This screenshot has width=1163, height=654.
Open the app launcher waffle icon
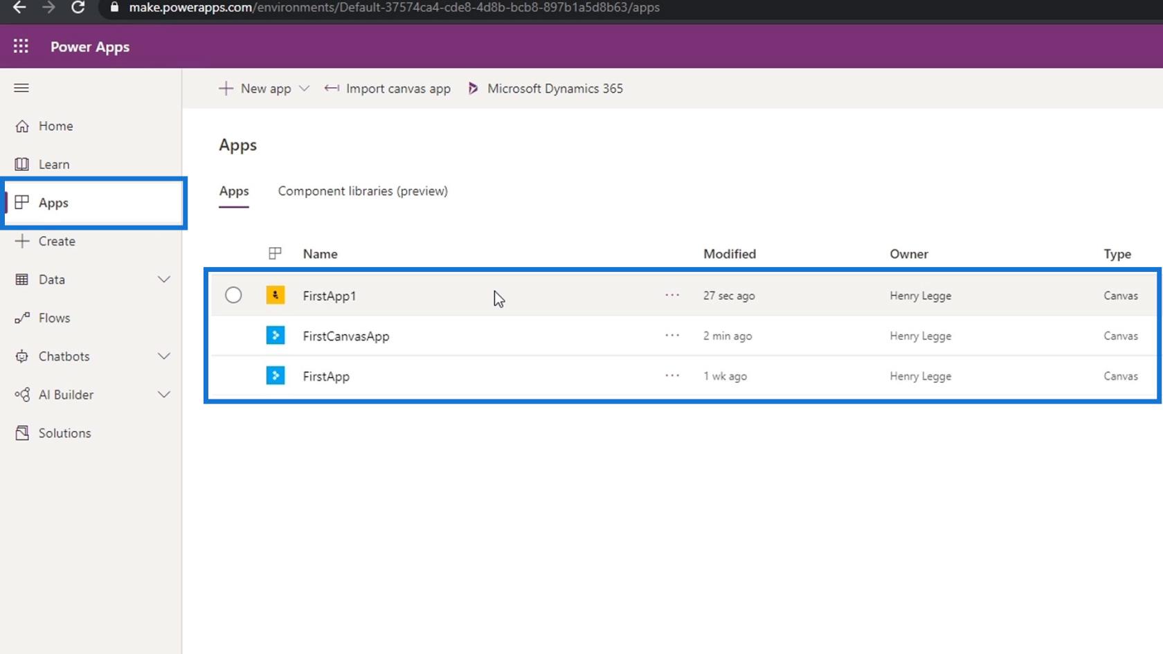pyautogui.click(x=21, y=46)
